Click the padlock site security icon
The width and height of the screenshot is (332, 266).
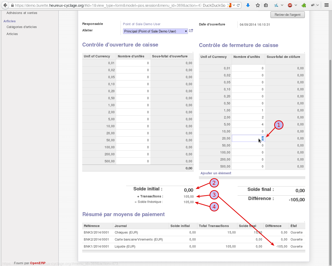(x=12, y=5)
